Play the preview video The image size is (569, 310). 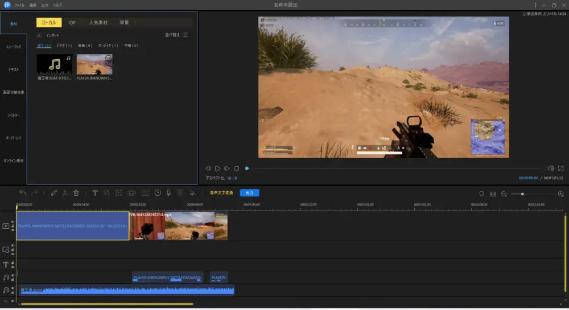coord(217,168)
